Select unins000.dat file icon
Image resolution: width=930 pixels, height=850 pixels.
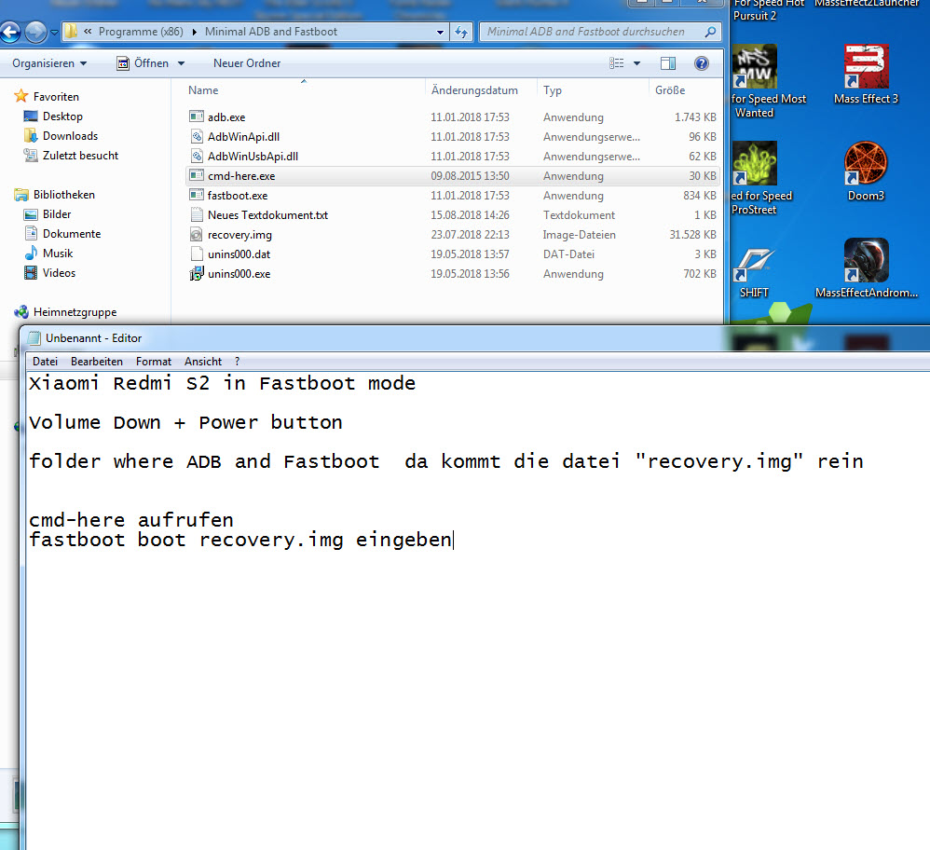coord(197,254)
